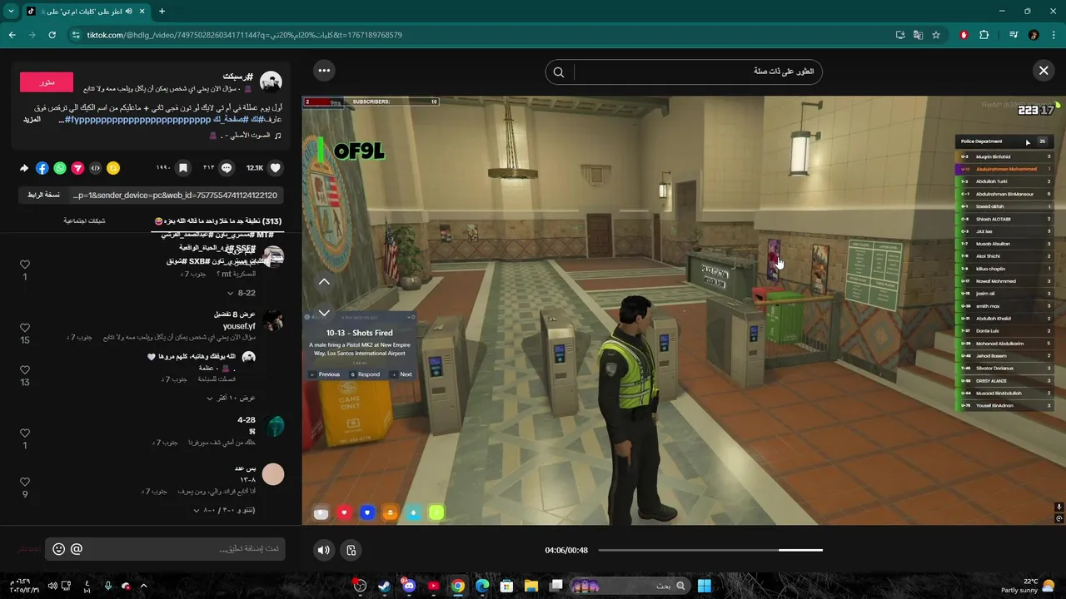Image resolution: width=1066 pixels, height=599 pixels.
Task: Share the video to Facebook
Action: [42, 168]
